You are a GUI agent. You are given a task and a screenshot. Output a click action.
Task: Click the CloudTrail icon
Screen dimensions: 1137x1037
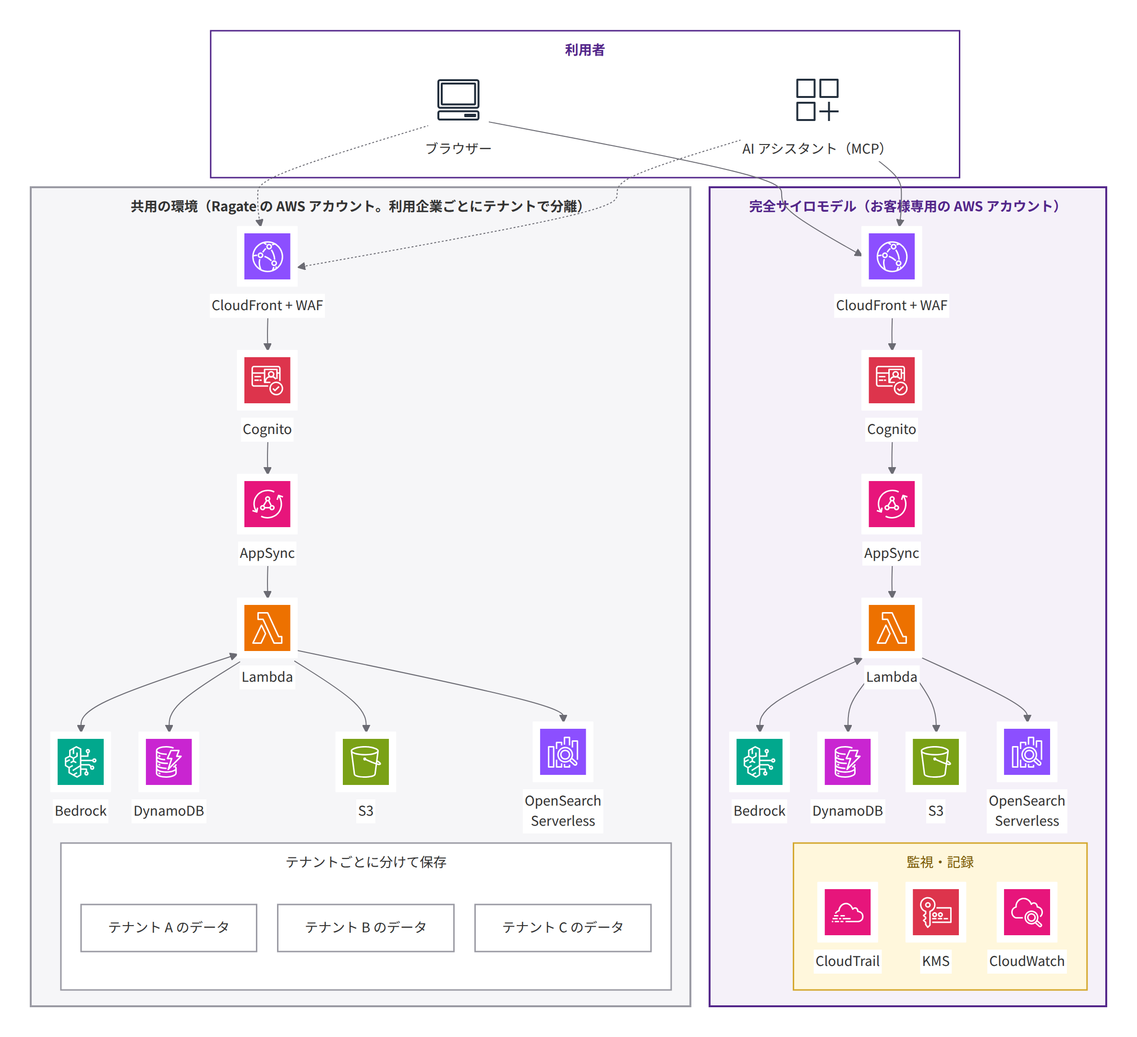click(x=847, y=912)
